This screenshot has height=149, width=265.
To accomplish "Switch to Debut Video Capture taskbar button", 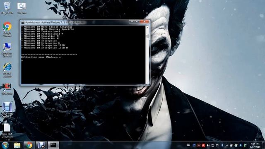I will 41,145.
